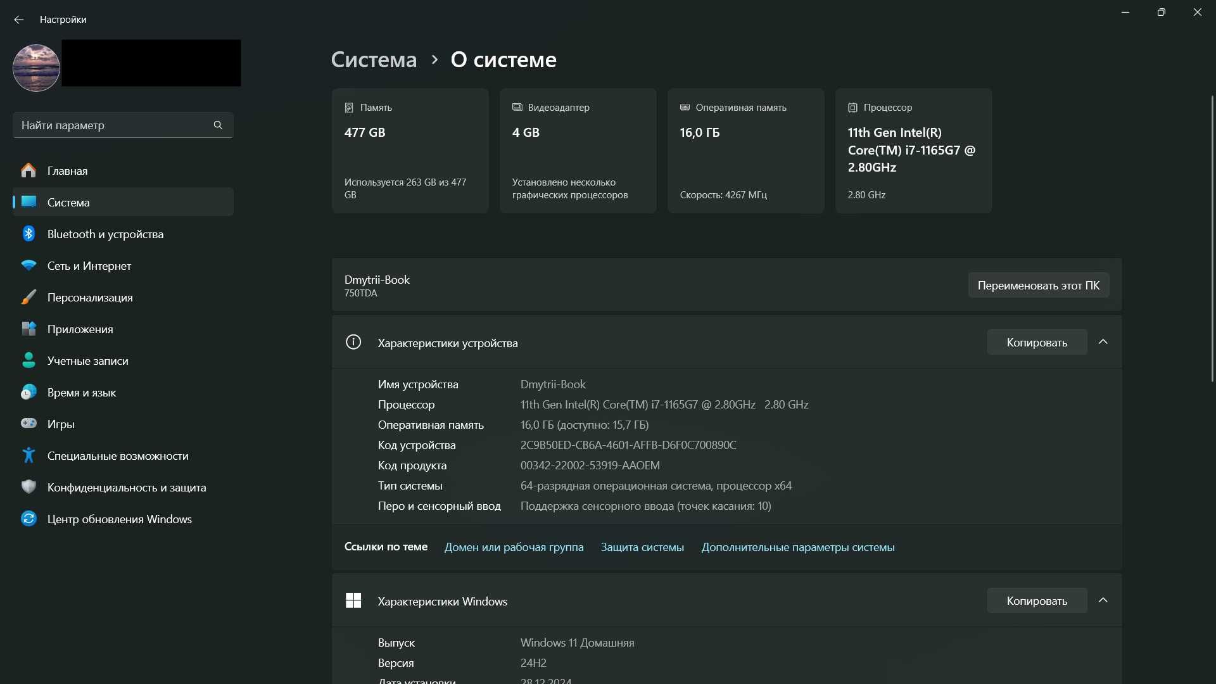
Task: Click the Конфиденциальность shield icon
Action: (28, 487)
